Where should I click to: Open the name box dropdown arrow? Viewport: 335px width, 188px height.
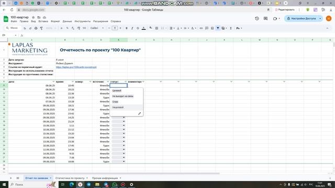(x=16, y=35)
